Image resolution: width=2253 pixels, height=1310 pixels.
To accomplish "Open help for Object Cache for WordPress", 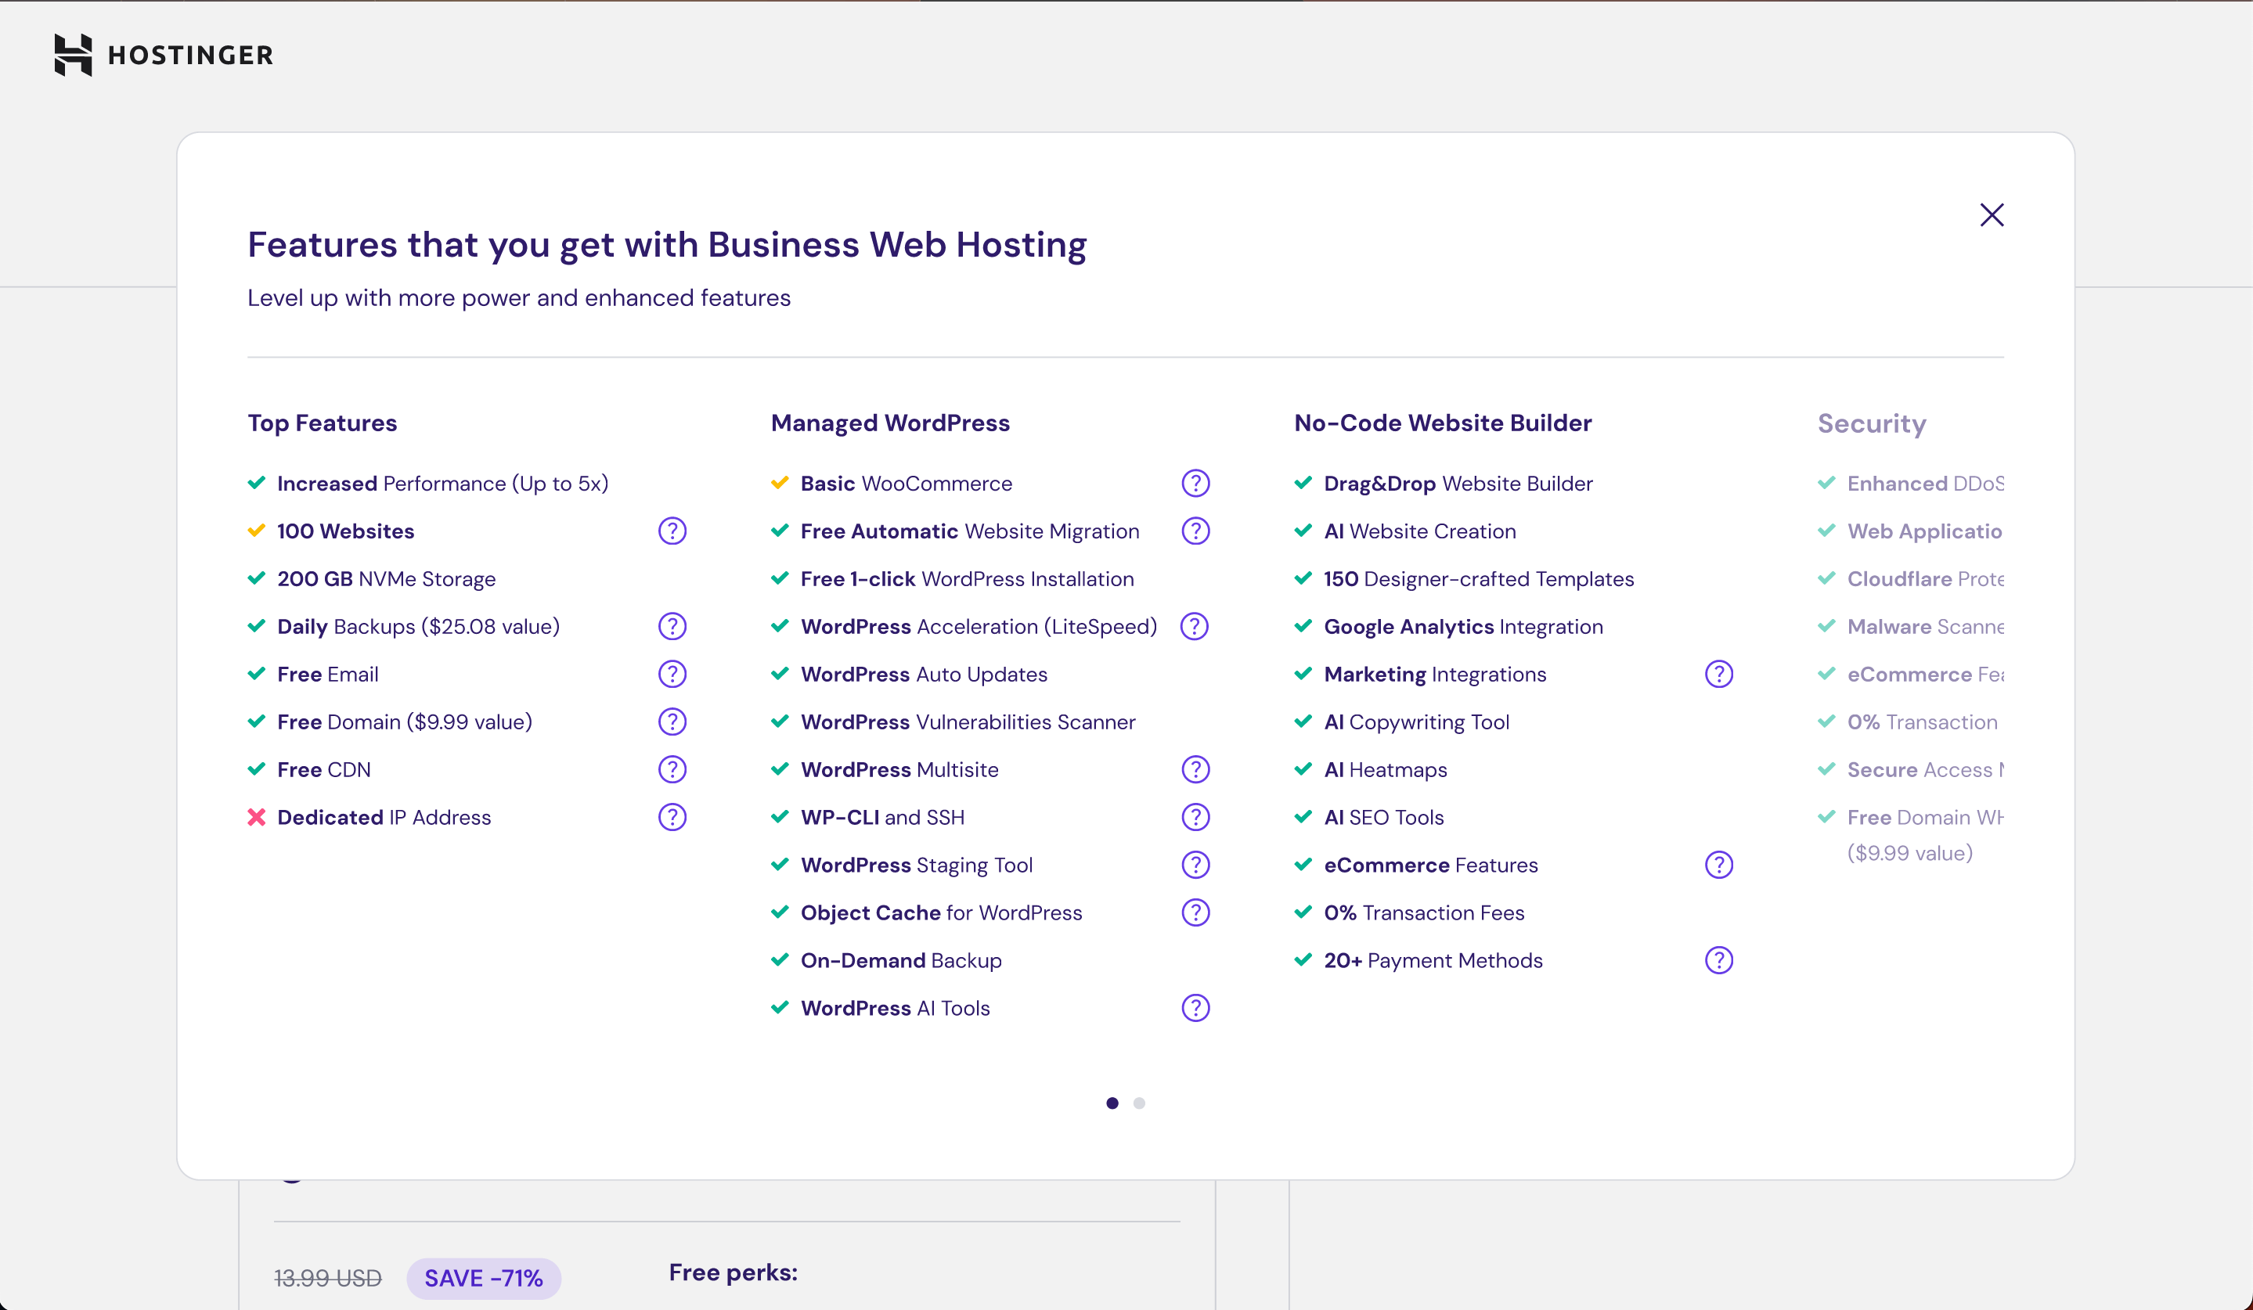I will point(1195,912).
